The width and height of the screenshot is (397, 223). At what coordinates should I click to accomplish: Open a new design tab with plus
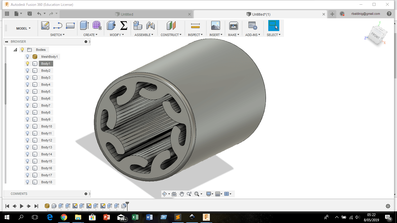[x=332, y=14]
